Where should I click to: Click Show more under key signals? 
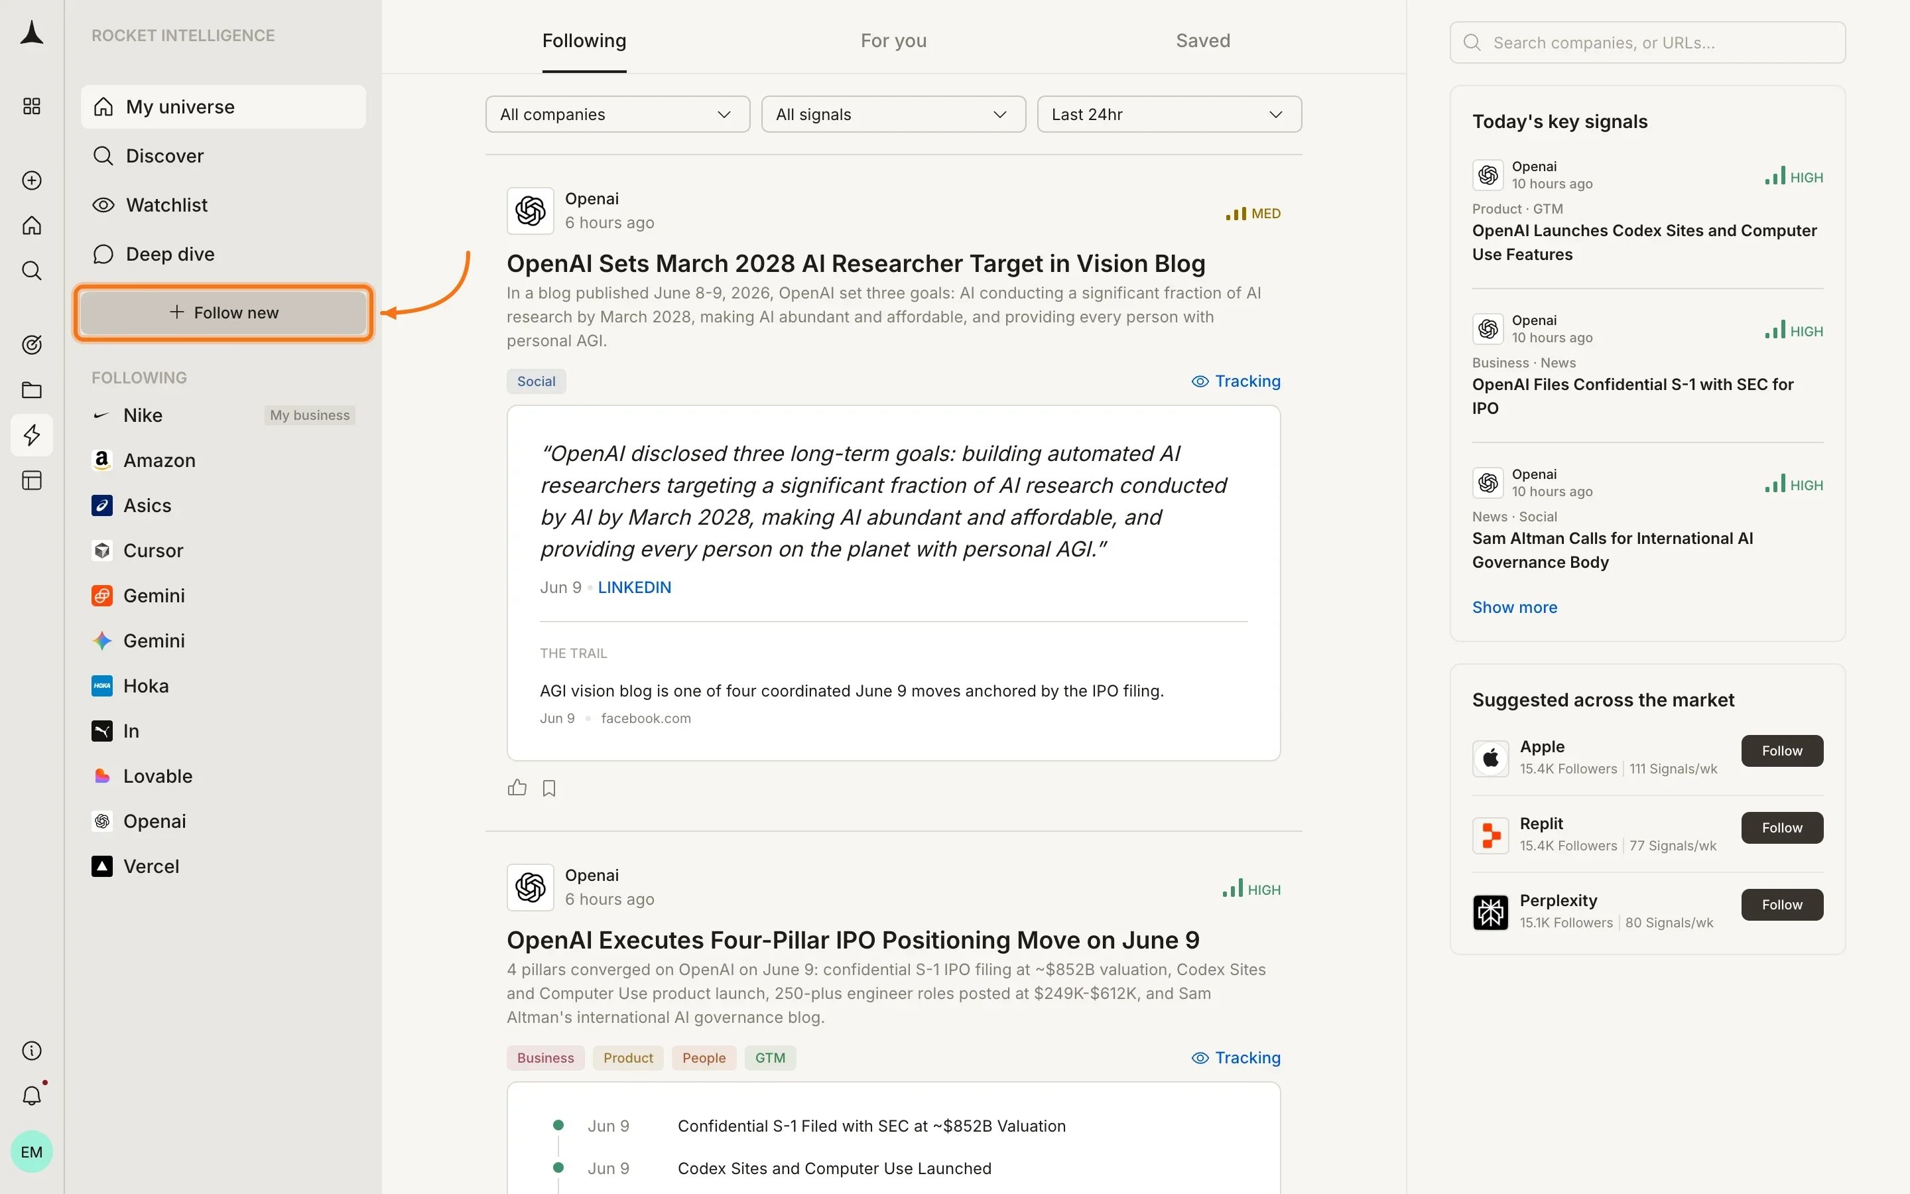point(1514,607)
